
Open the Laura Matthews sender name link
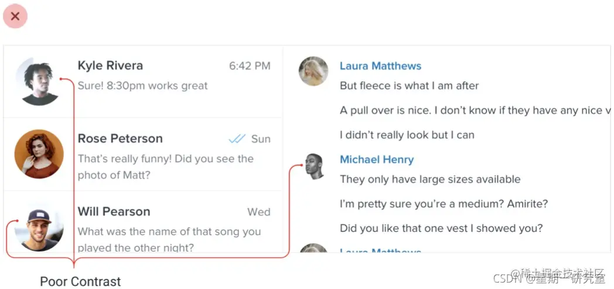pyautogui.click(x=380, y=66)
